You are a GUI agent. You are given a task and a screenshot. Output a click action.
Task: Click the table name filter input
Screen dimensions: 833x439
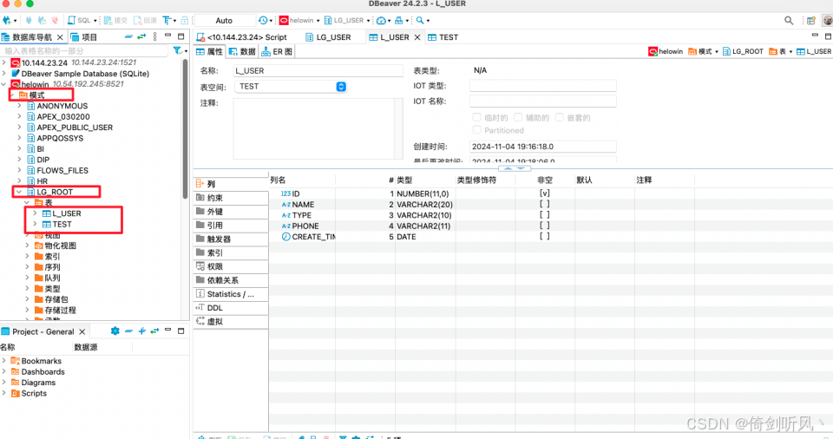85,51
